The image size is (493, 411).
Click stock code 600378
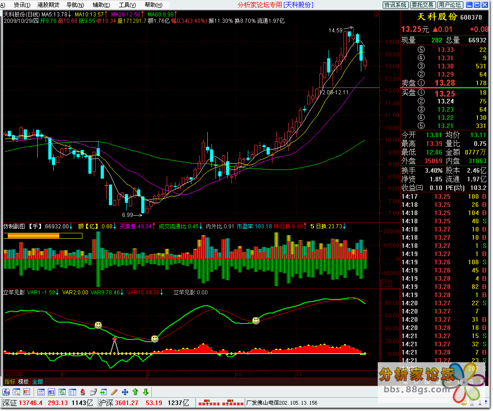(x=471, y=18)
